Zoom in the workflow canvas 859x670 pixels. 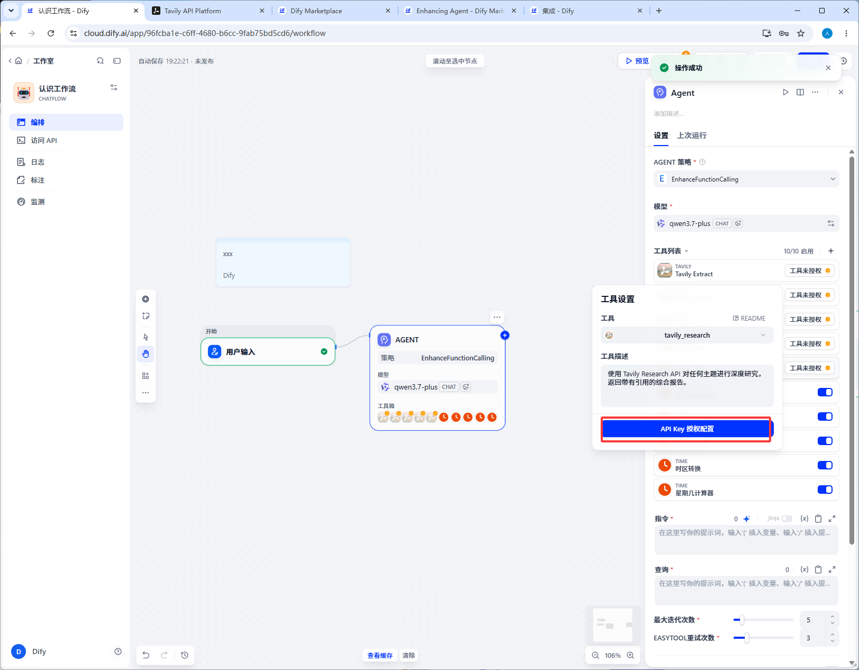coord(630,655)
